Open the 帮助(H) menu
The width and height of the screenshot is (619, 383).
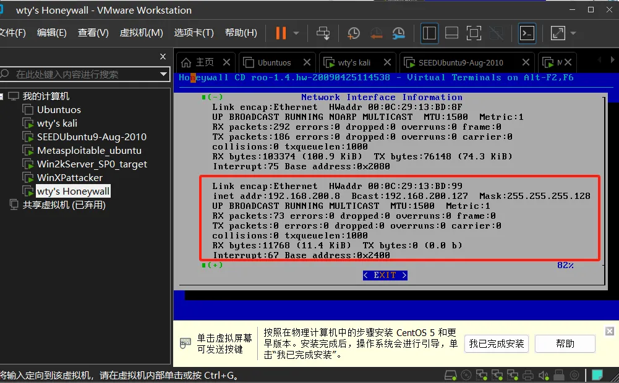[x=241, y=33]
